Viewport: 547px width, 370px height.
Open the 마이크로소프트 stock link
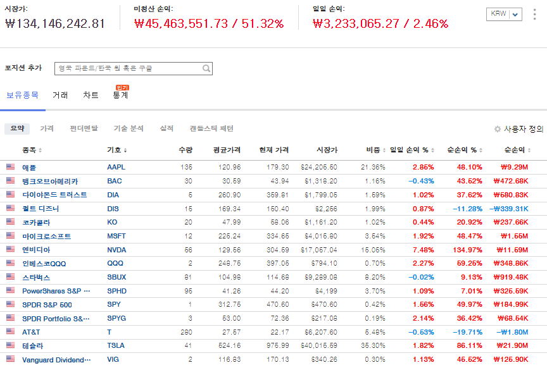[47, 236]
